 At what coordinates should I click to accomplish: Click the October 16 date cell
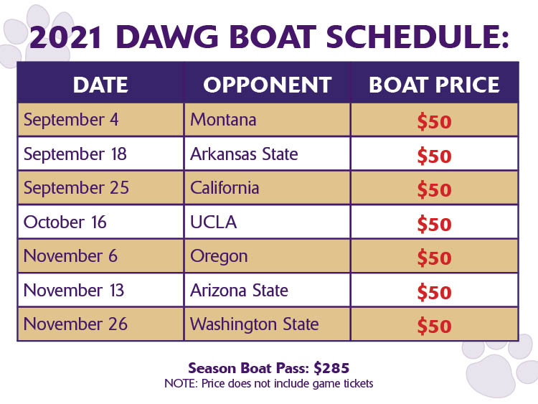pyautogui.click(x=100, y=222)
